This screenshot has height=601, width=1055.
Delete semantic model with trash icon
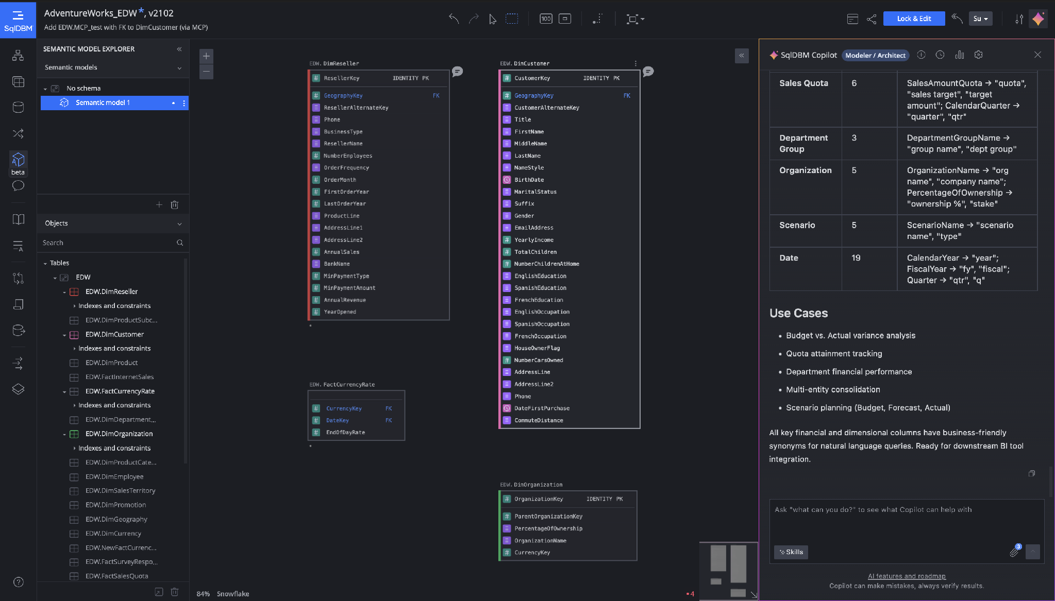175,205
